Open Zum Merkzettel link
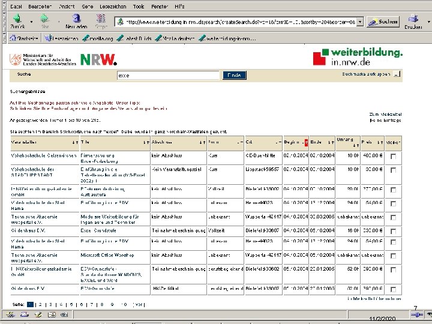Image resolution: width=432 pixels, height=324 pixels. point(385,114)
